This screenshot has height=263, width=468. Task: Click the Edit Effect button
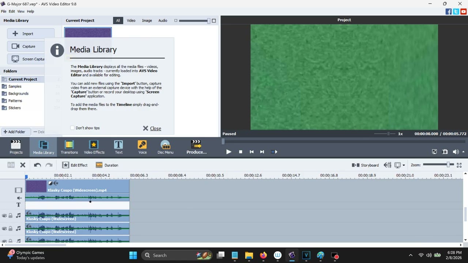tap(75, 165)
